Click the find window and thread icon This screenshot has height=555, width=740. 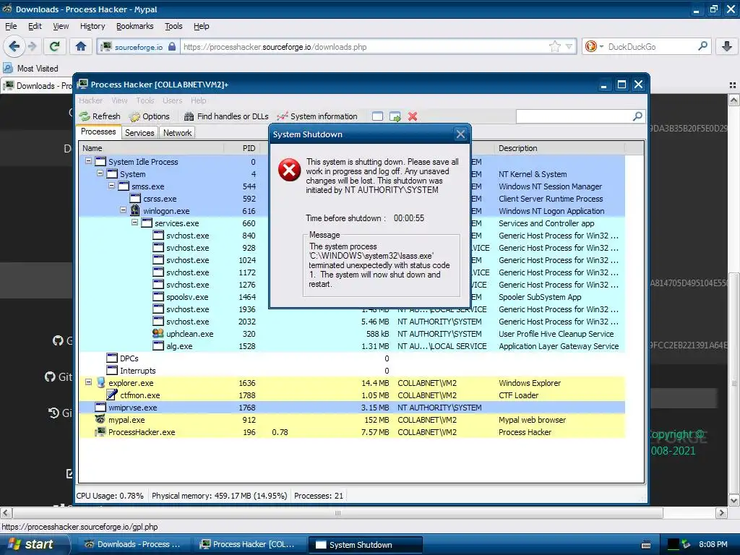coord(395,116)
